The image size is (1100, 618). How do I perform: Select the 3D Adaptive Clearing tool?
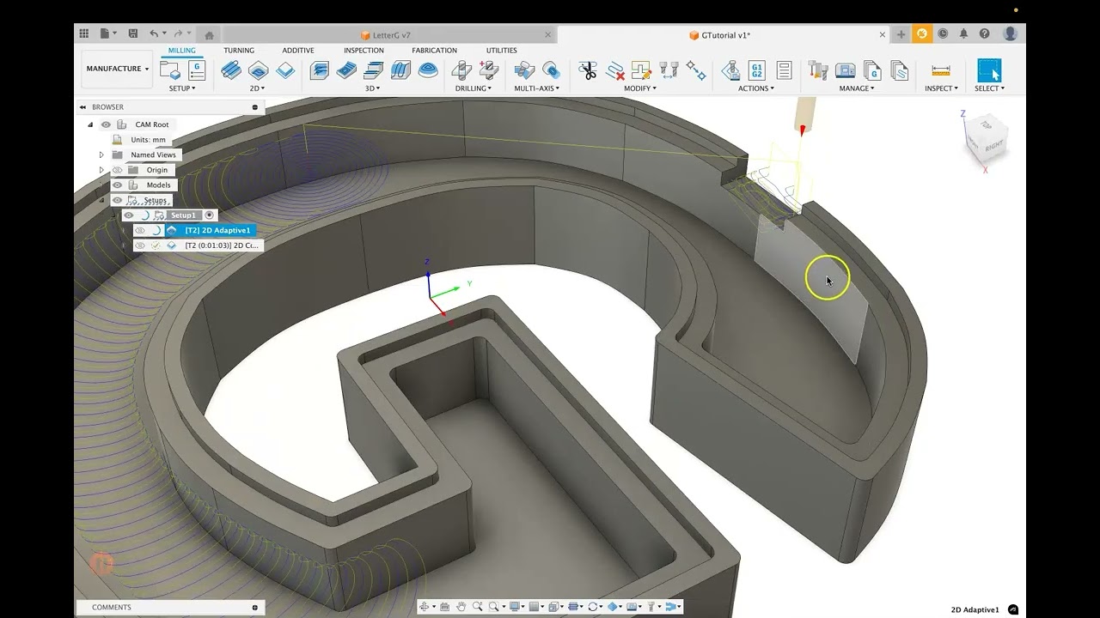click(320, 70)
